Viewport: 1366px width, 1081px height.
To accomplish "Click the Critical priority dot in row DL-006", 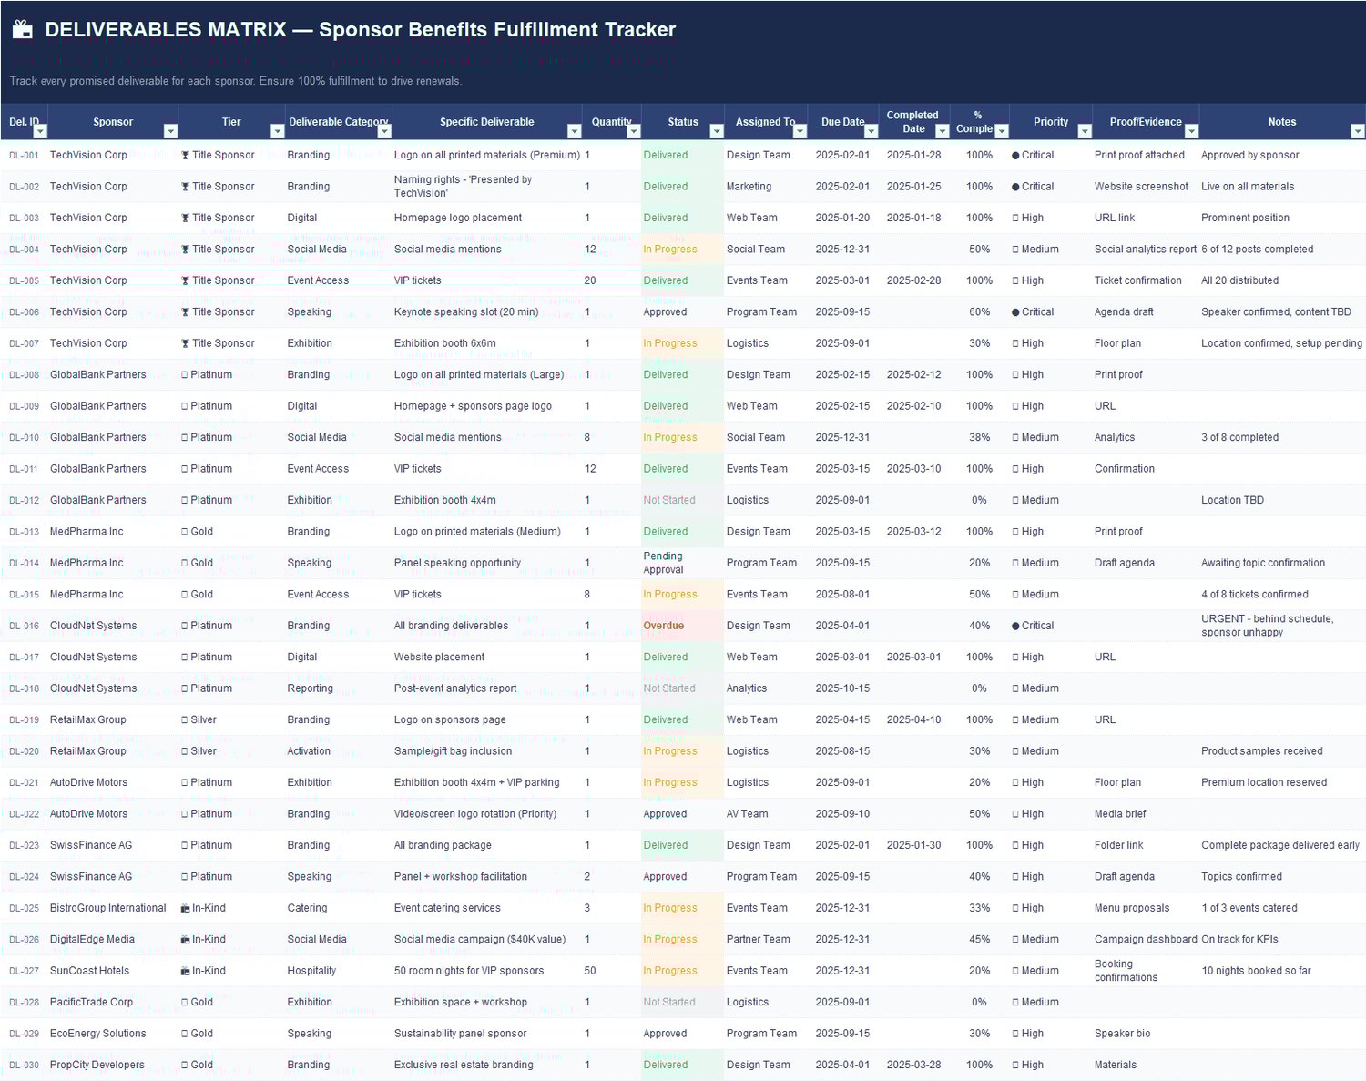I will tap(1015, 312).
